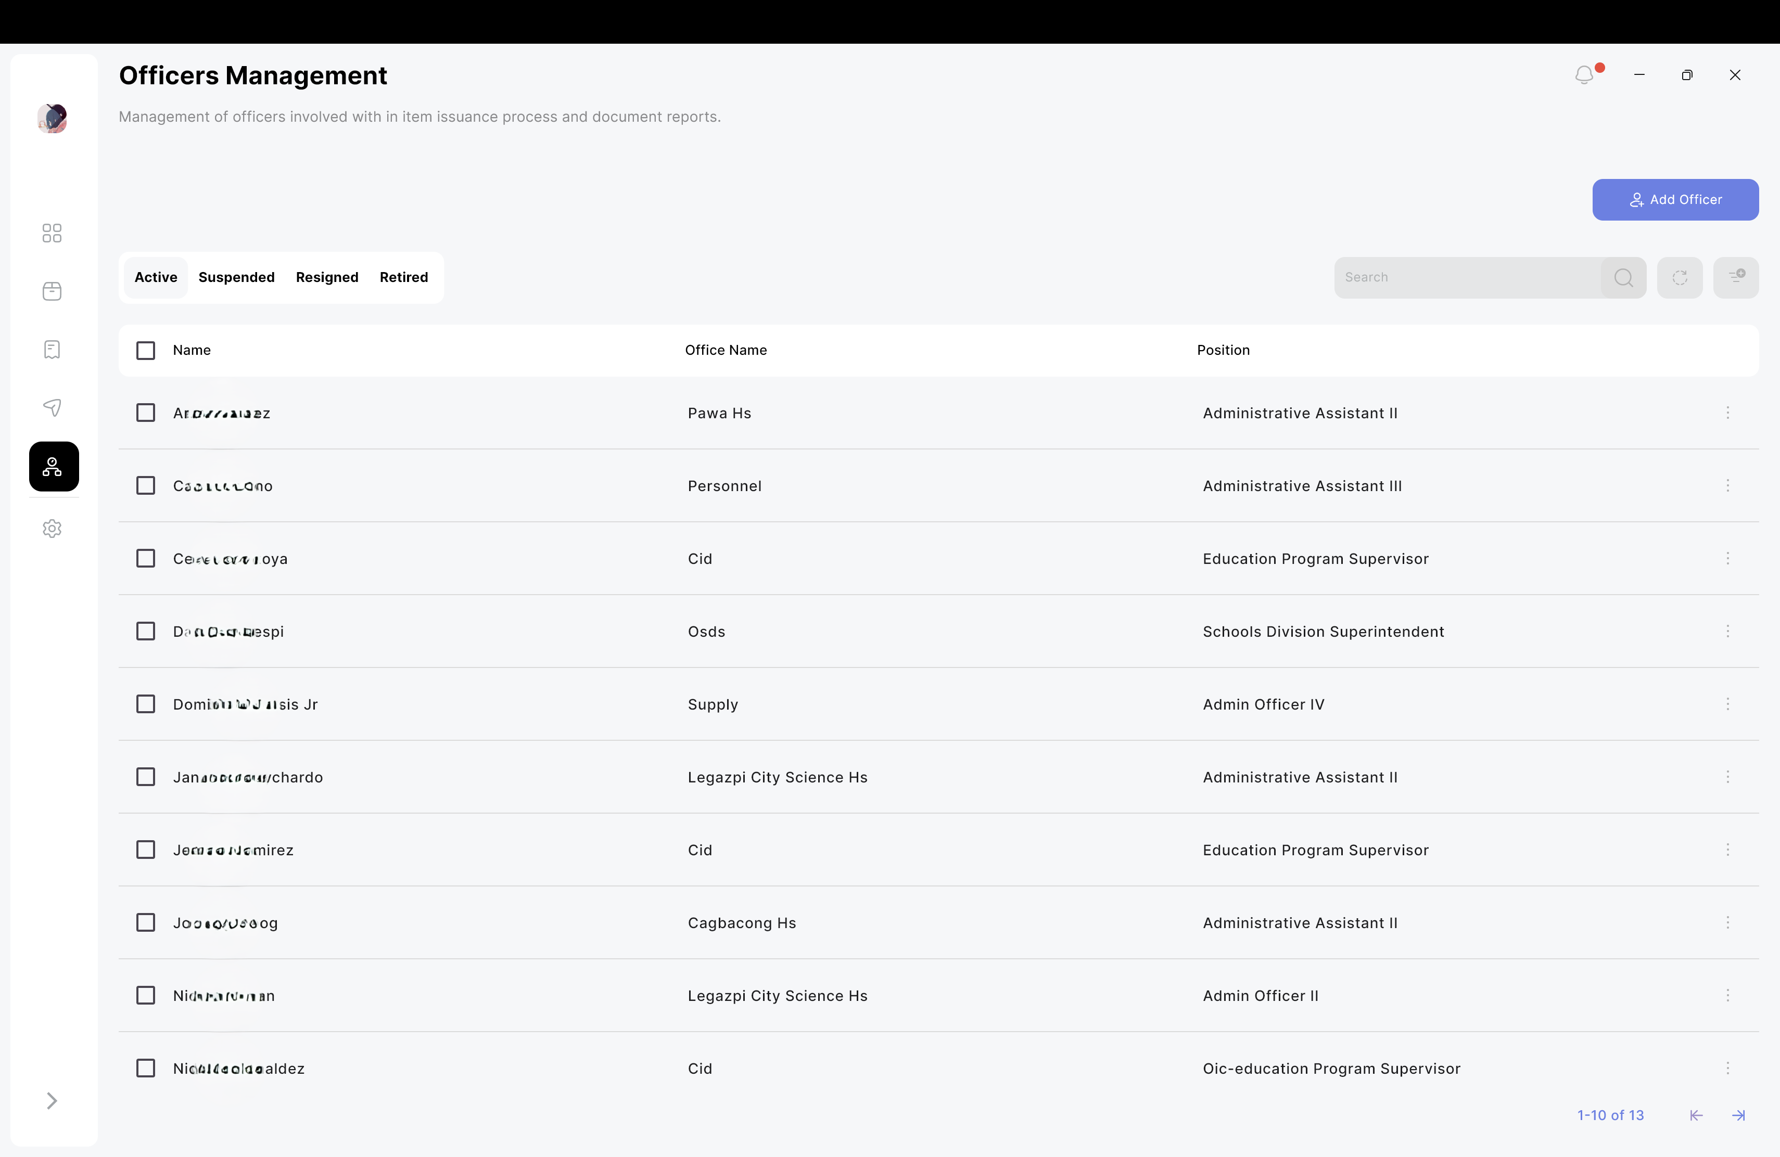Toggle the select-all checkbox in header
The width and height of the screenshot is (1780, 1157).
[146, 351]
